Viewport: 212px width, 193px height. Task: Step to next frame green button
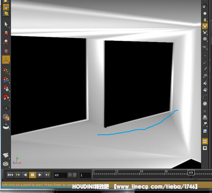point(47,175)
